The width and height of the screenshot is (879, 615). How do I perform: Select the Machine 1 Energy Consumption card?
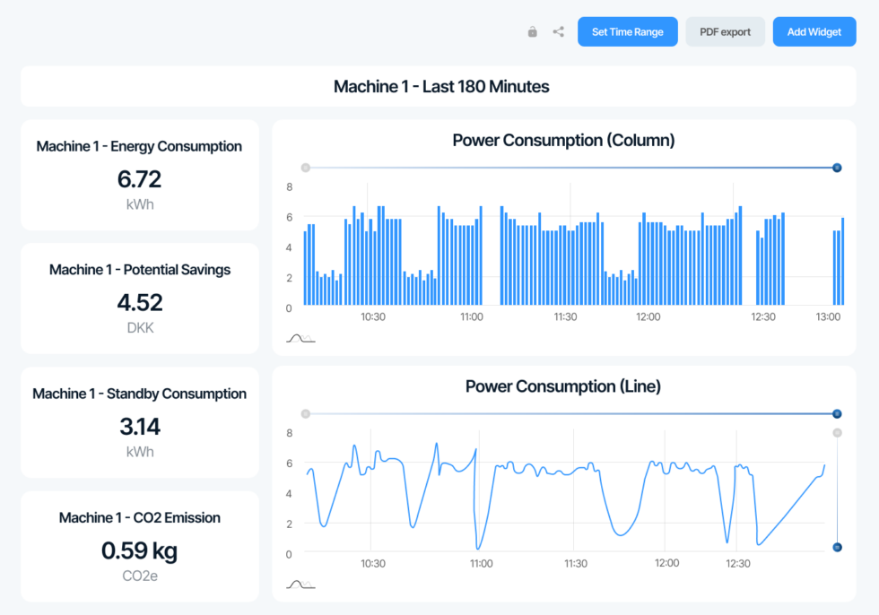click(139, 174)
